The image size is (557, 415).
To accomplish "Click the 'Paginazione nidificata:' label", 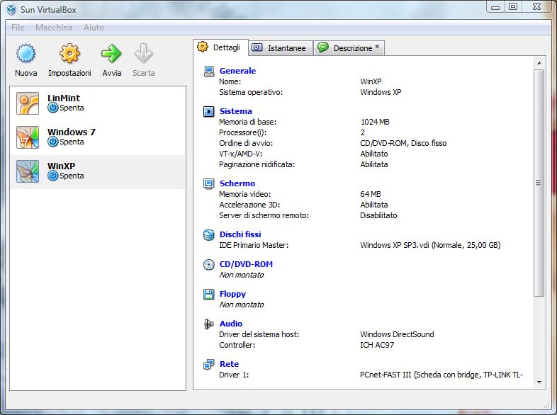I will pos(257,164).
